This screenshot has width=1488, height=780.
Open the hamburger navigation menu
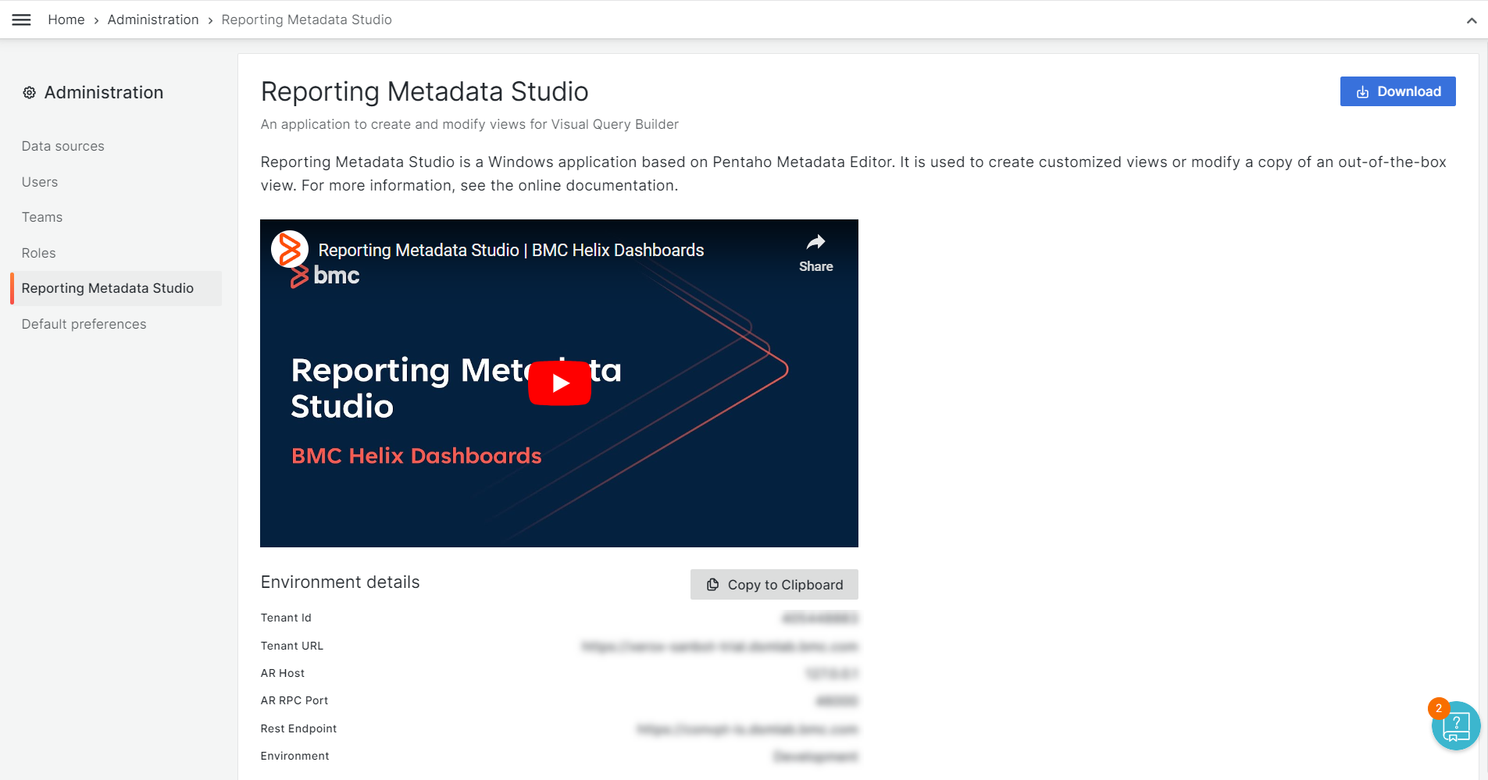click(22, 20)
